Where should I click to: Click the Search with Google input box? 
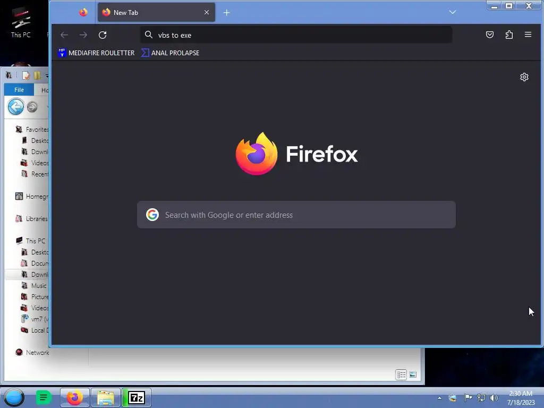coord(296,215)
